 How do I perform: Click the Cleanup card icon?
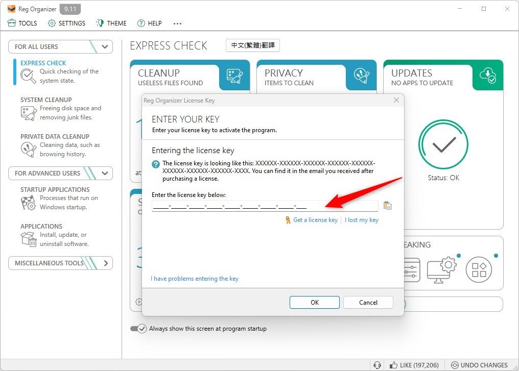coord(234,76)
